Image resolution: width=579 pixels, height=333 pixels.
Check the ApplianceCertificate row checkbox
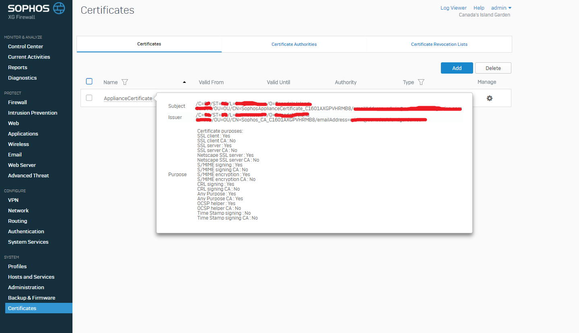tap(89, 98)
